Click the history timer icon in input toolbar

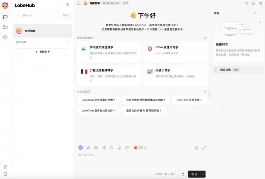pyautogui.click(x=112, y=148)
